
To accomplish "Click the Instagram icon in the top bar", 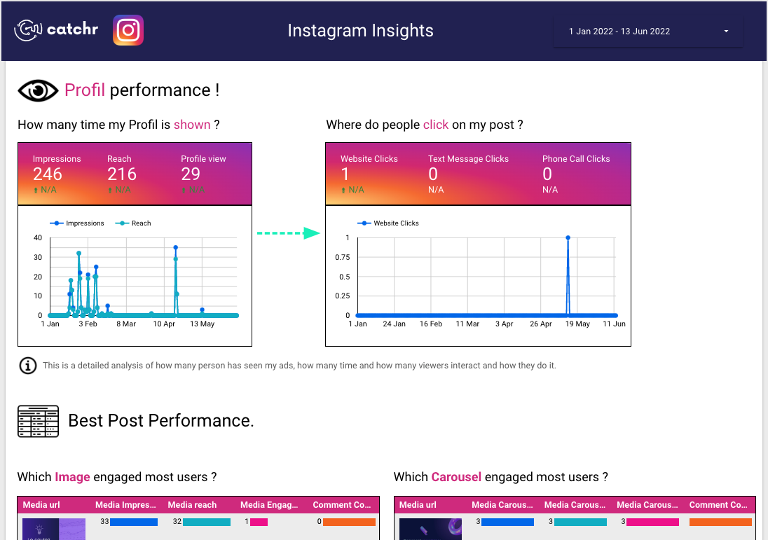I will click(x=128, y=30).
